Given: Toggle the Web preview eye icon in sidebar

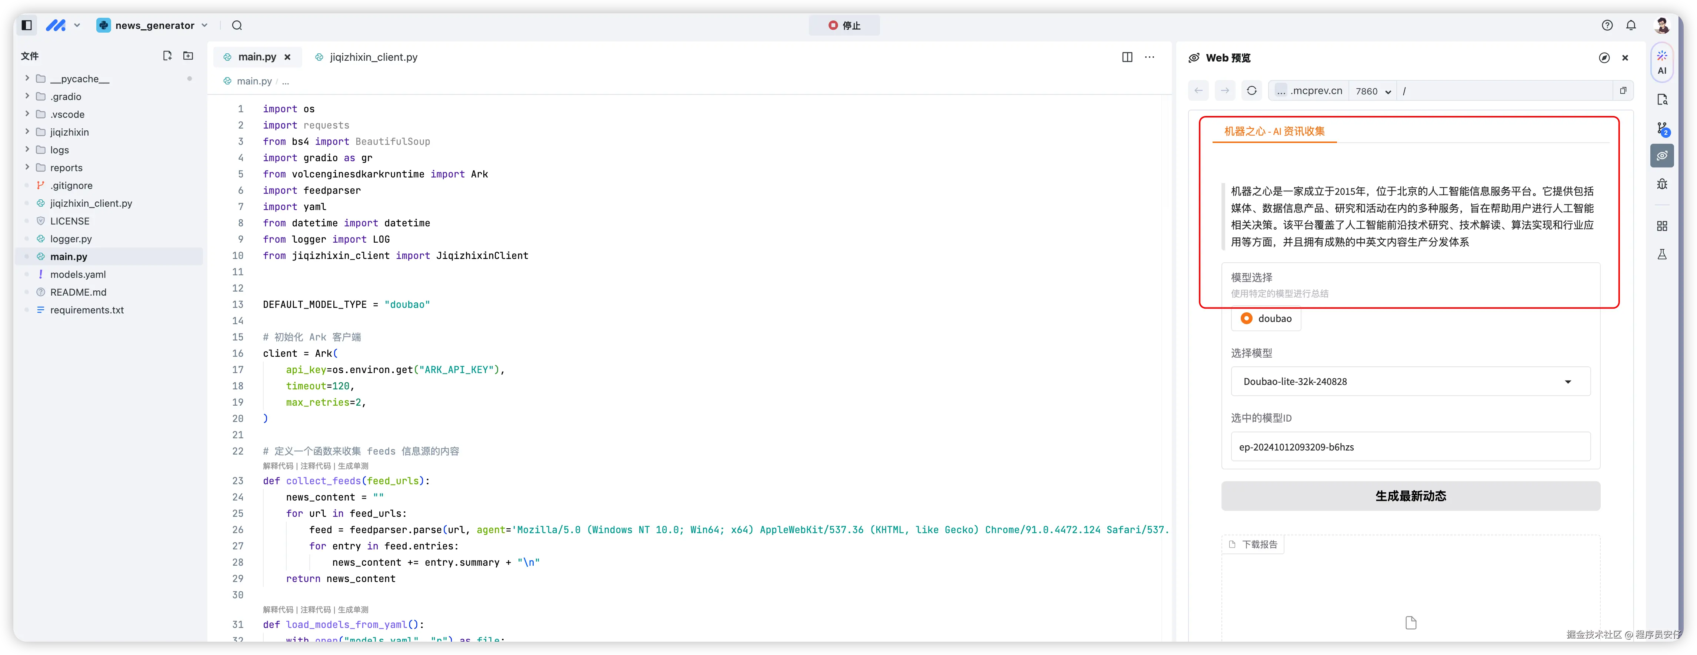Looking at the screenshot, I should [1661, 156].
